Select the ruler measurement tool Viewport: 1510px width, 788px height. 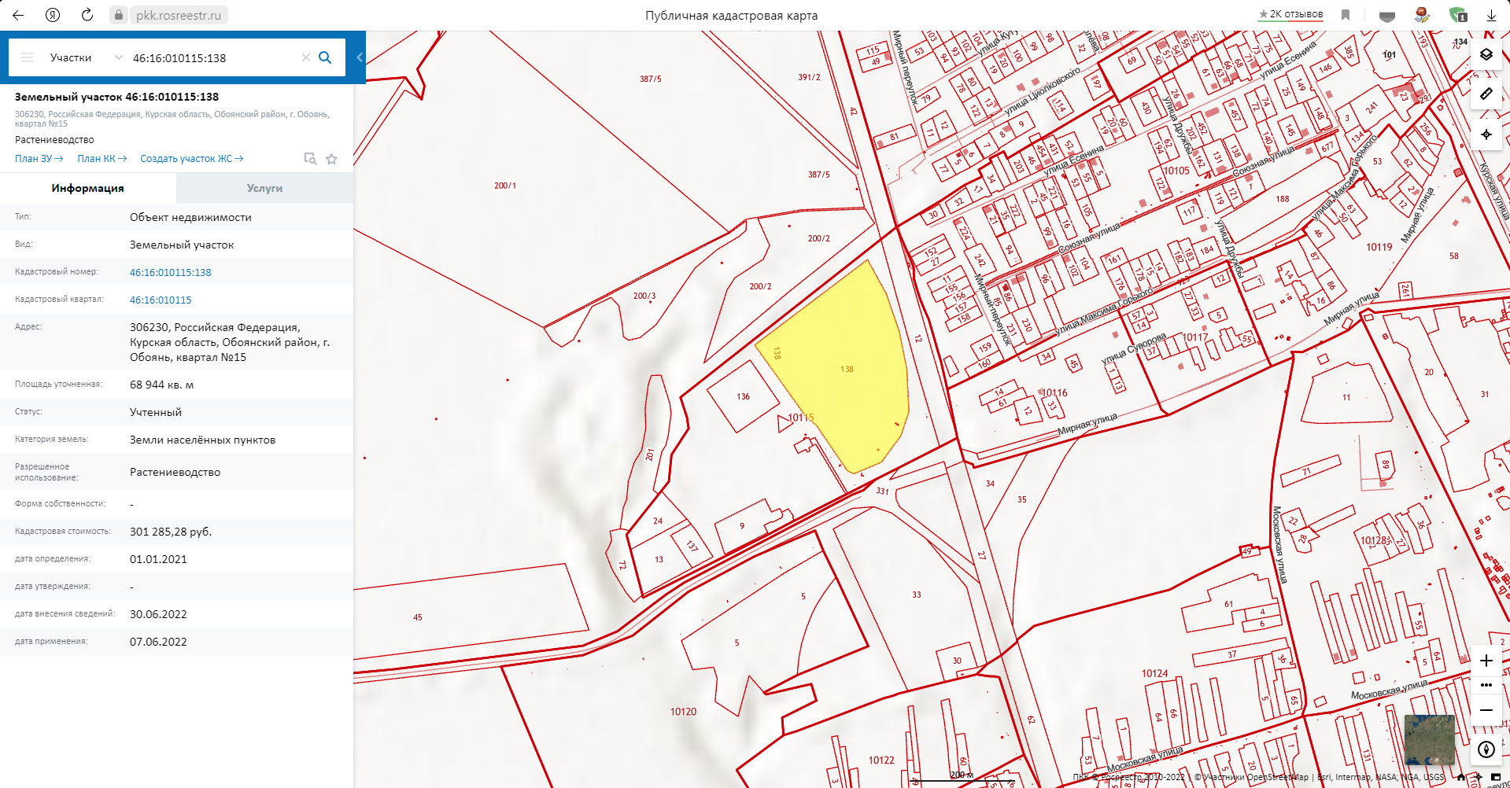click(x=1486, y=94)
